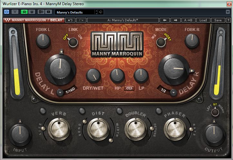Click the phaser RATE slider handle
This screenshot has width=233, height=160.
(x=191, y=129)
